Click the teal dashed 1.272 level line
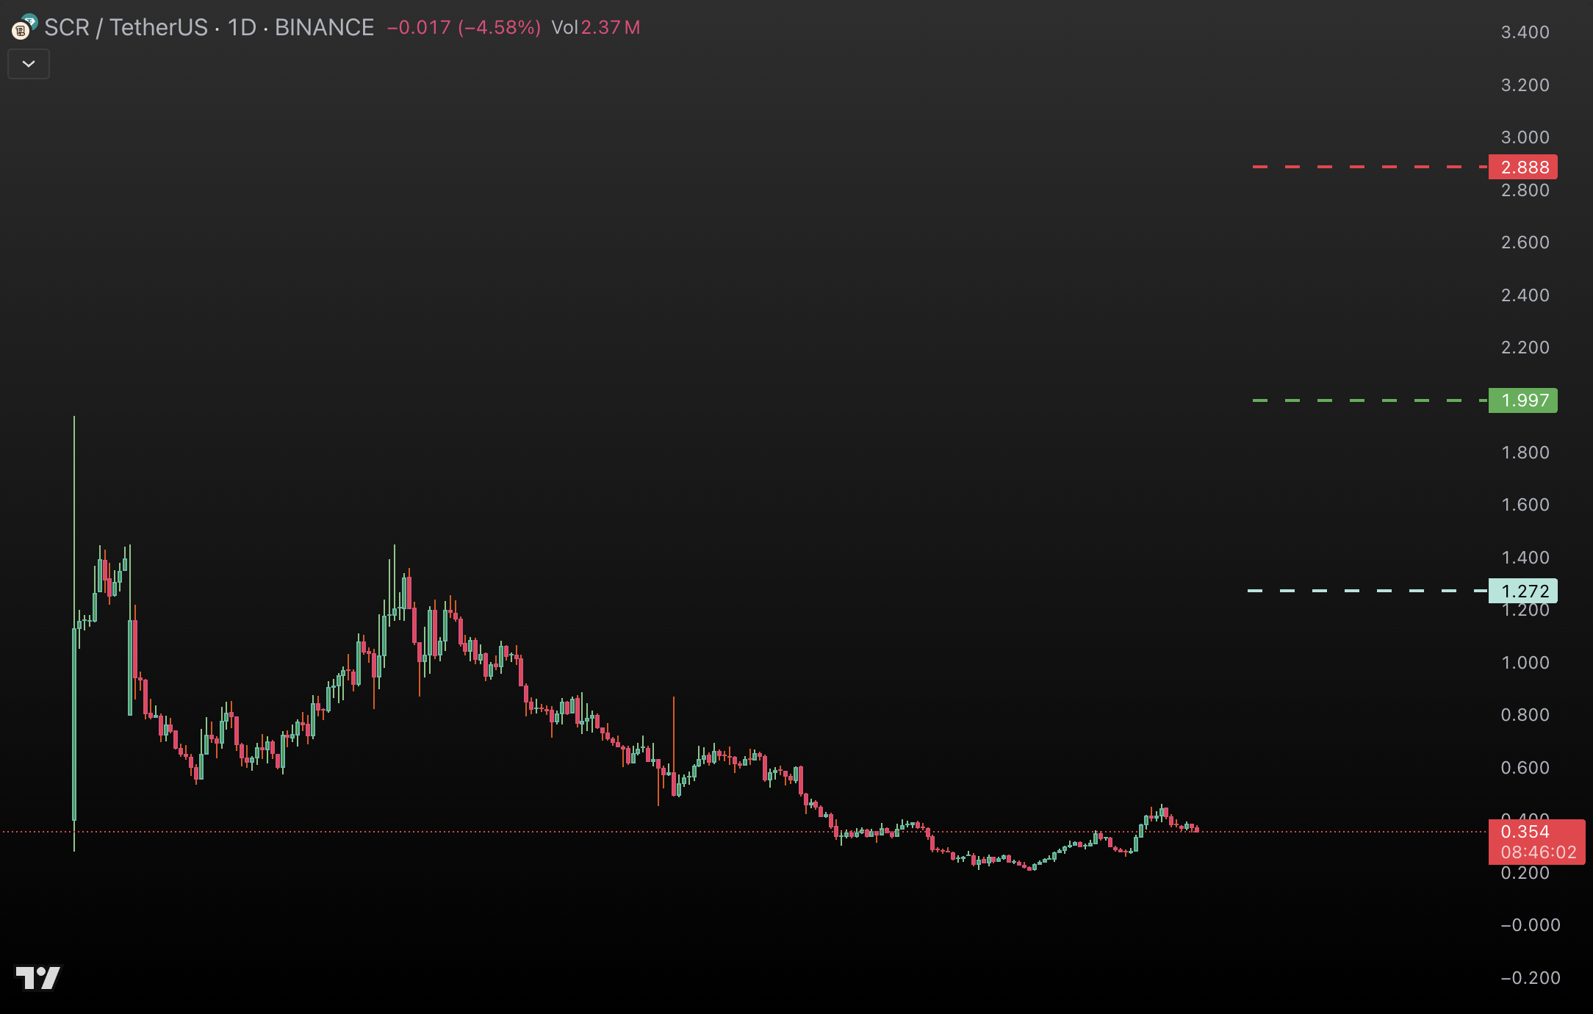Screen dimensions: 1593x1014 point(1367,591)
